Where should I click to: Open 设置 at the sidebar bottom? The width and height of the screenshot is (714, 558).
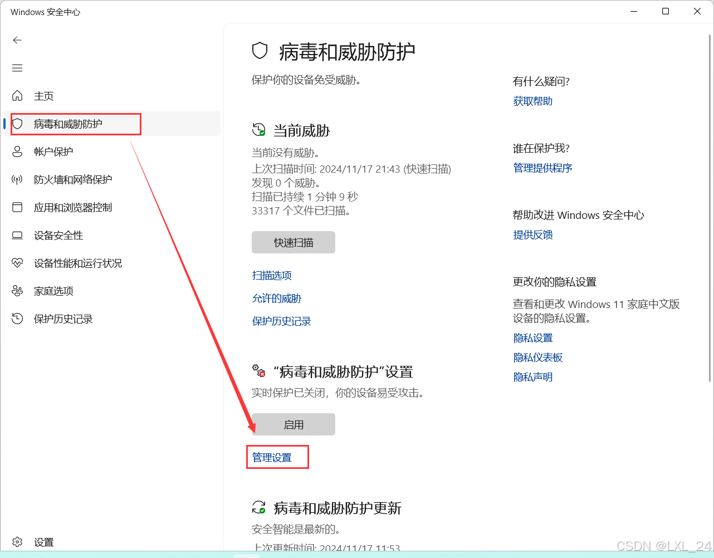(112, 542)
